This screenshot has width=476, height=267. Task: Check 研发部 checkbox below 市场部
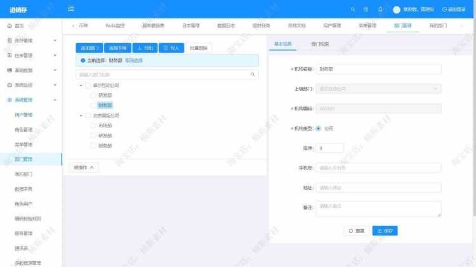coord(93,135)
